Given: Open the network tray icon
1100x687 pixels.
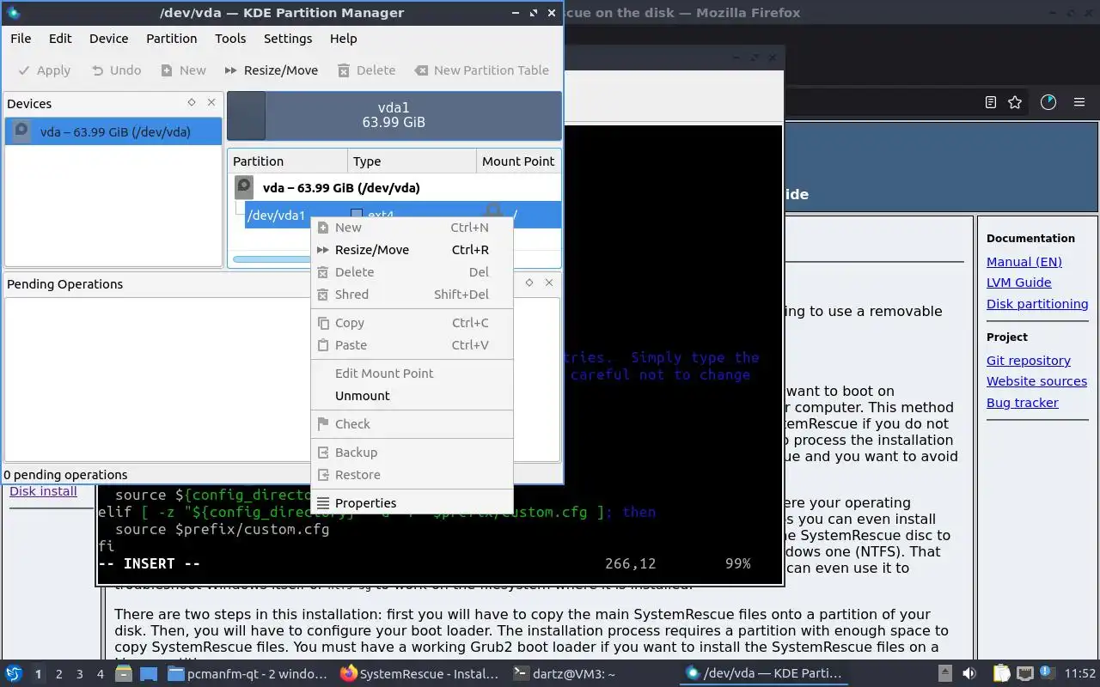Looking at the screenshot, I should click(1024, 674).
